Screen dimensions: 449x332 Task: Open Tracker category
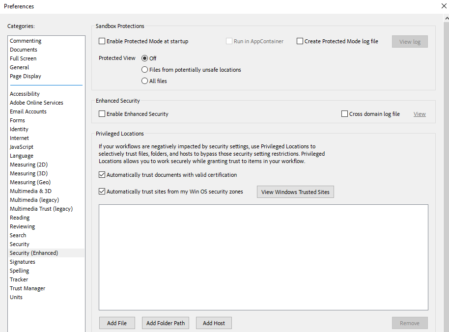46,279
